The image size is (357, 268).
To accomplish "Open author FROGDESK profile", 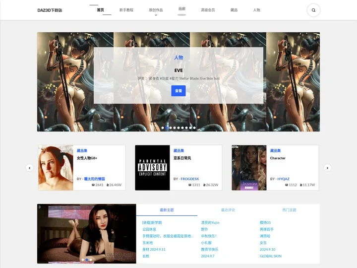I will pos(190,179).
